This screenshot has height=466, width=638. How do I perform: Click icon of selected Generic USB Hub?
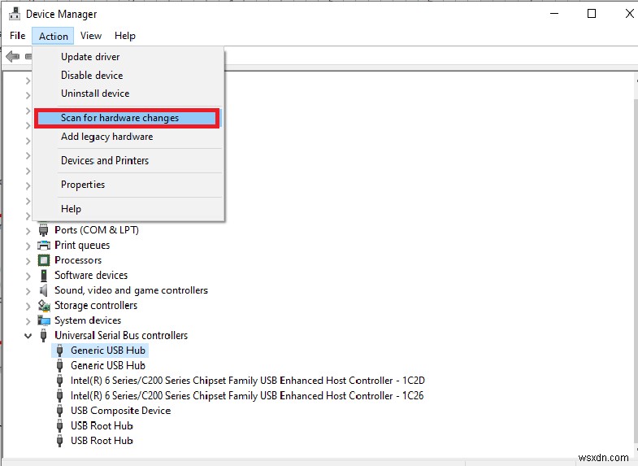(60, 351)
